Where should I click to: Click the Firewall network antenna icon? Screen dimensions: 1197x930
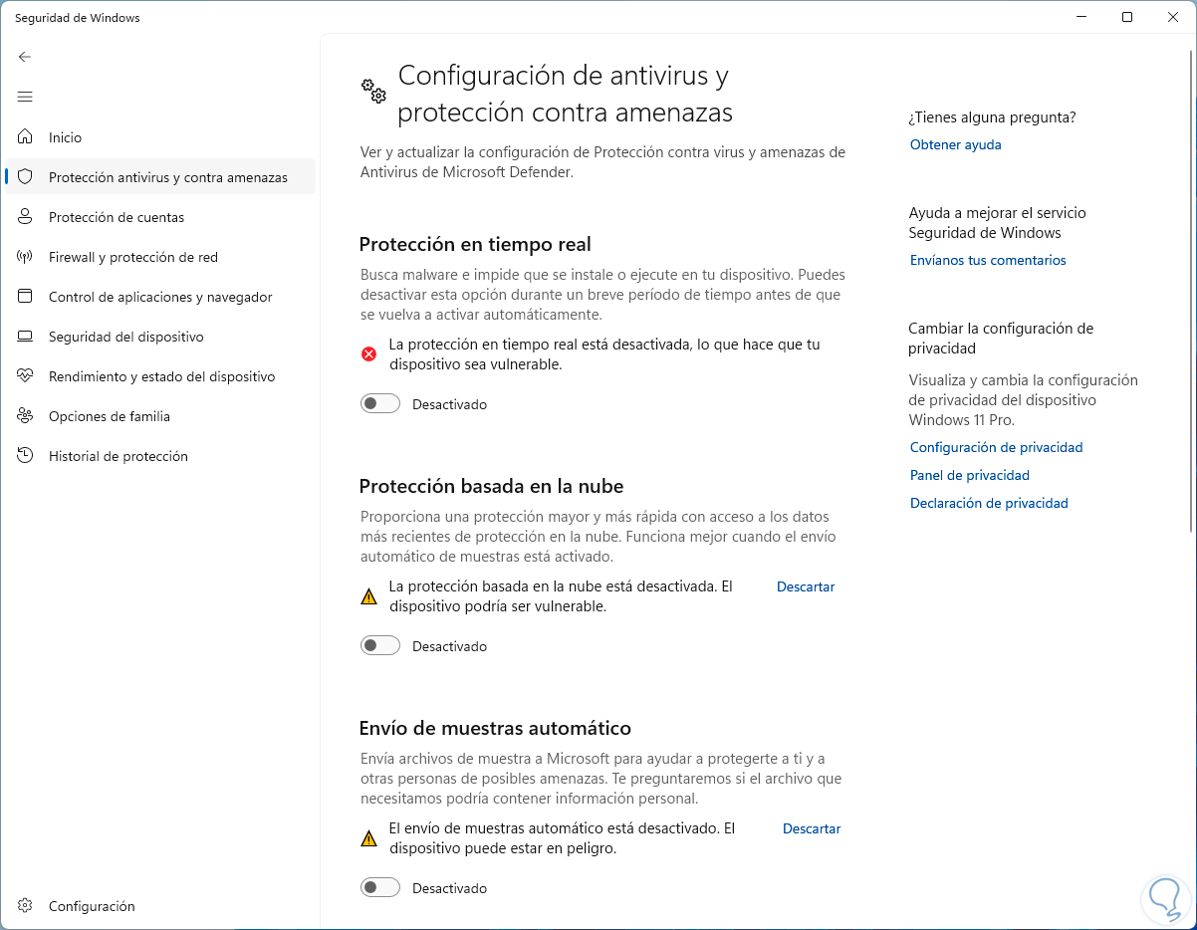pyautogui.click(x=26, y=257)
